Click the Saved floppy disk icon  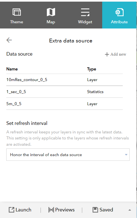tap(95, 210)
